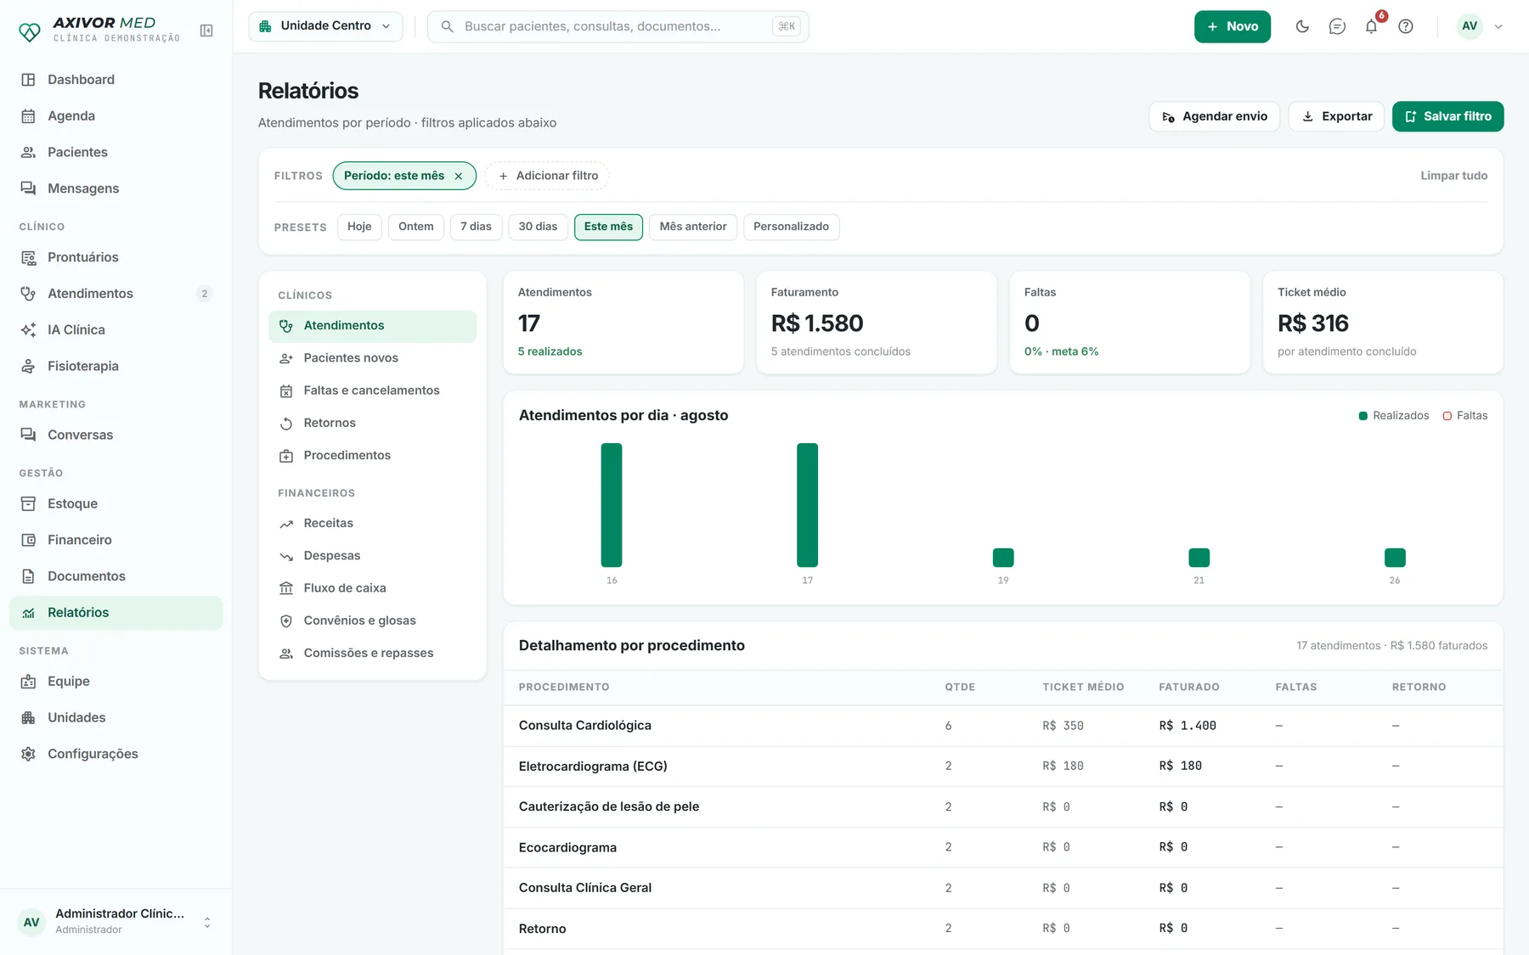1529x955 pixels.
Task: Select the '7 dias' preset
Action: [x=476, y=227]
